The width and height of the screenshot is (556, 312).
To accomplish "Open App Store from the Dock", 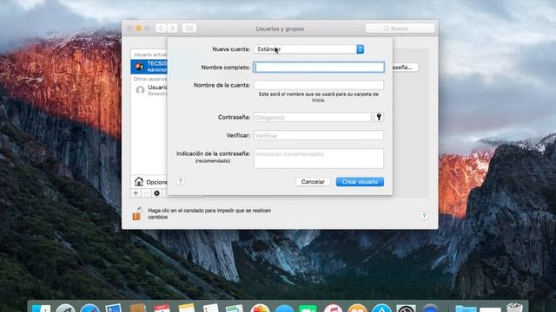I will pos(381,308).
